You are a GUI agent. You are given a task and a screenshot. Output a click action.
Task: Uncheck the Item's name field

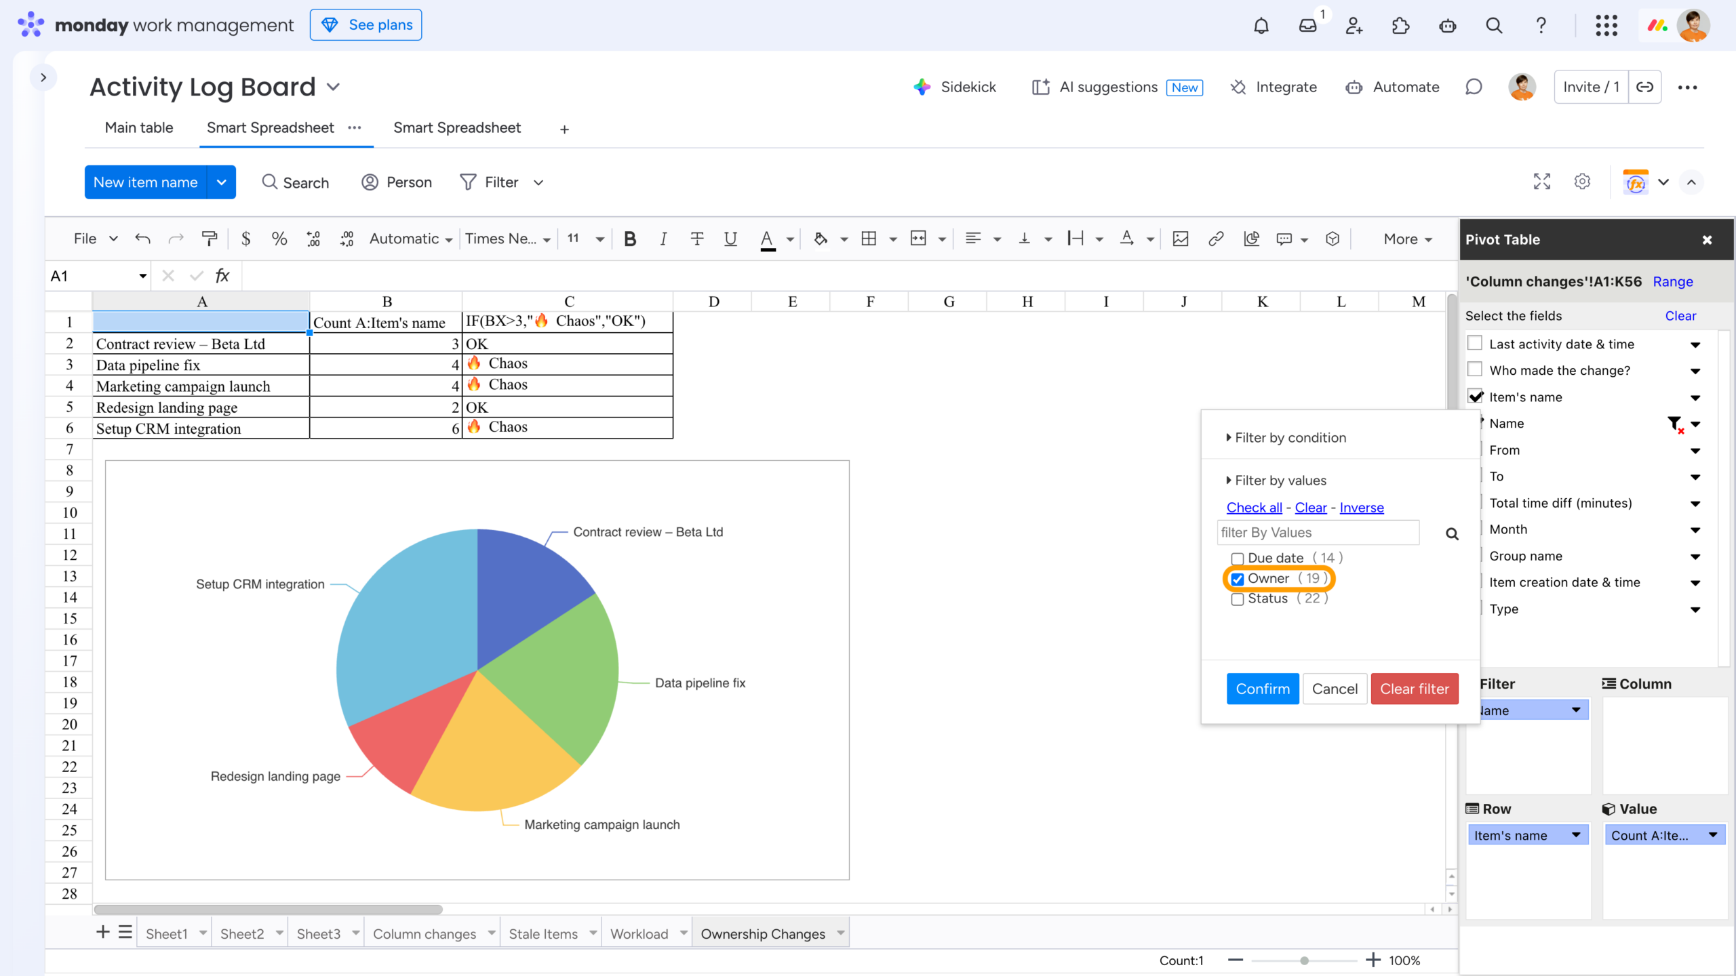point(1475,396)
